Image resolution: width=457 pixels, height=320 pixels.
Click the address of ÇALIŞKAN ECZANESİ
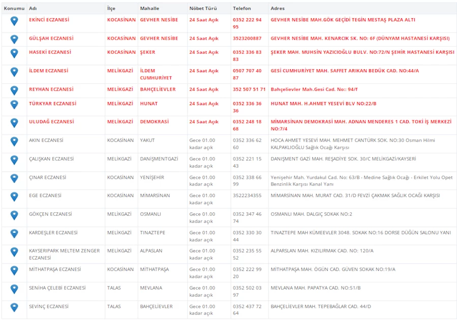click(x=343, y=159)
